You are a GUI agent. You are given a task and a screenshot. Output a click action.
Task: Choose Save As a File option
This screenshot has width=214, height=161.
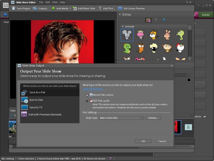50,93
